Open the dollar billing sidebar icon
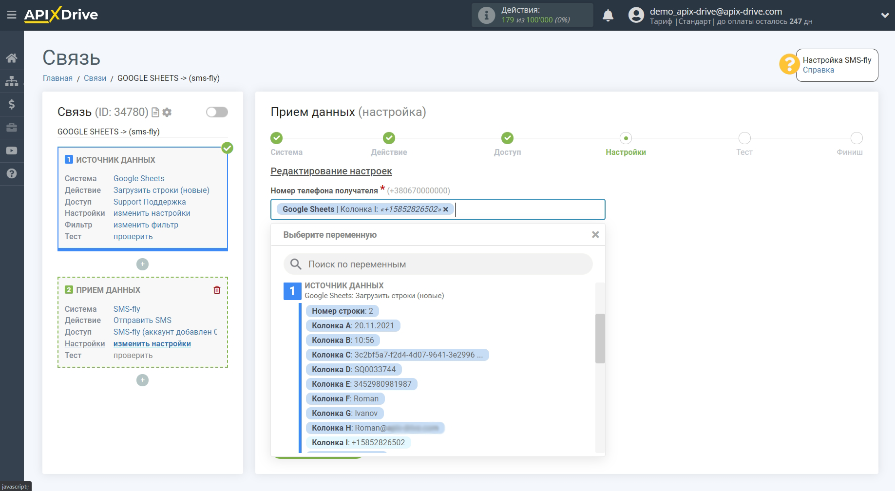Viewport: 895px width, 491px height. [x=12, y=104]
